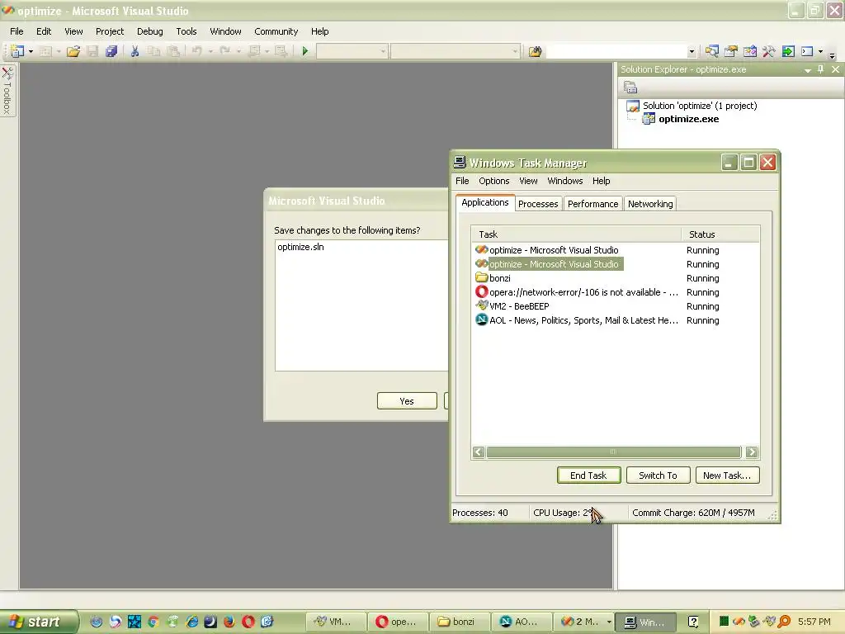This screenshot has width=845, height=634.
Task: Click the Object Browser toolbar icon
Action: click(x=749, y=51)
